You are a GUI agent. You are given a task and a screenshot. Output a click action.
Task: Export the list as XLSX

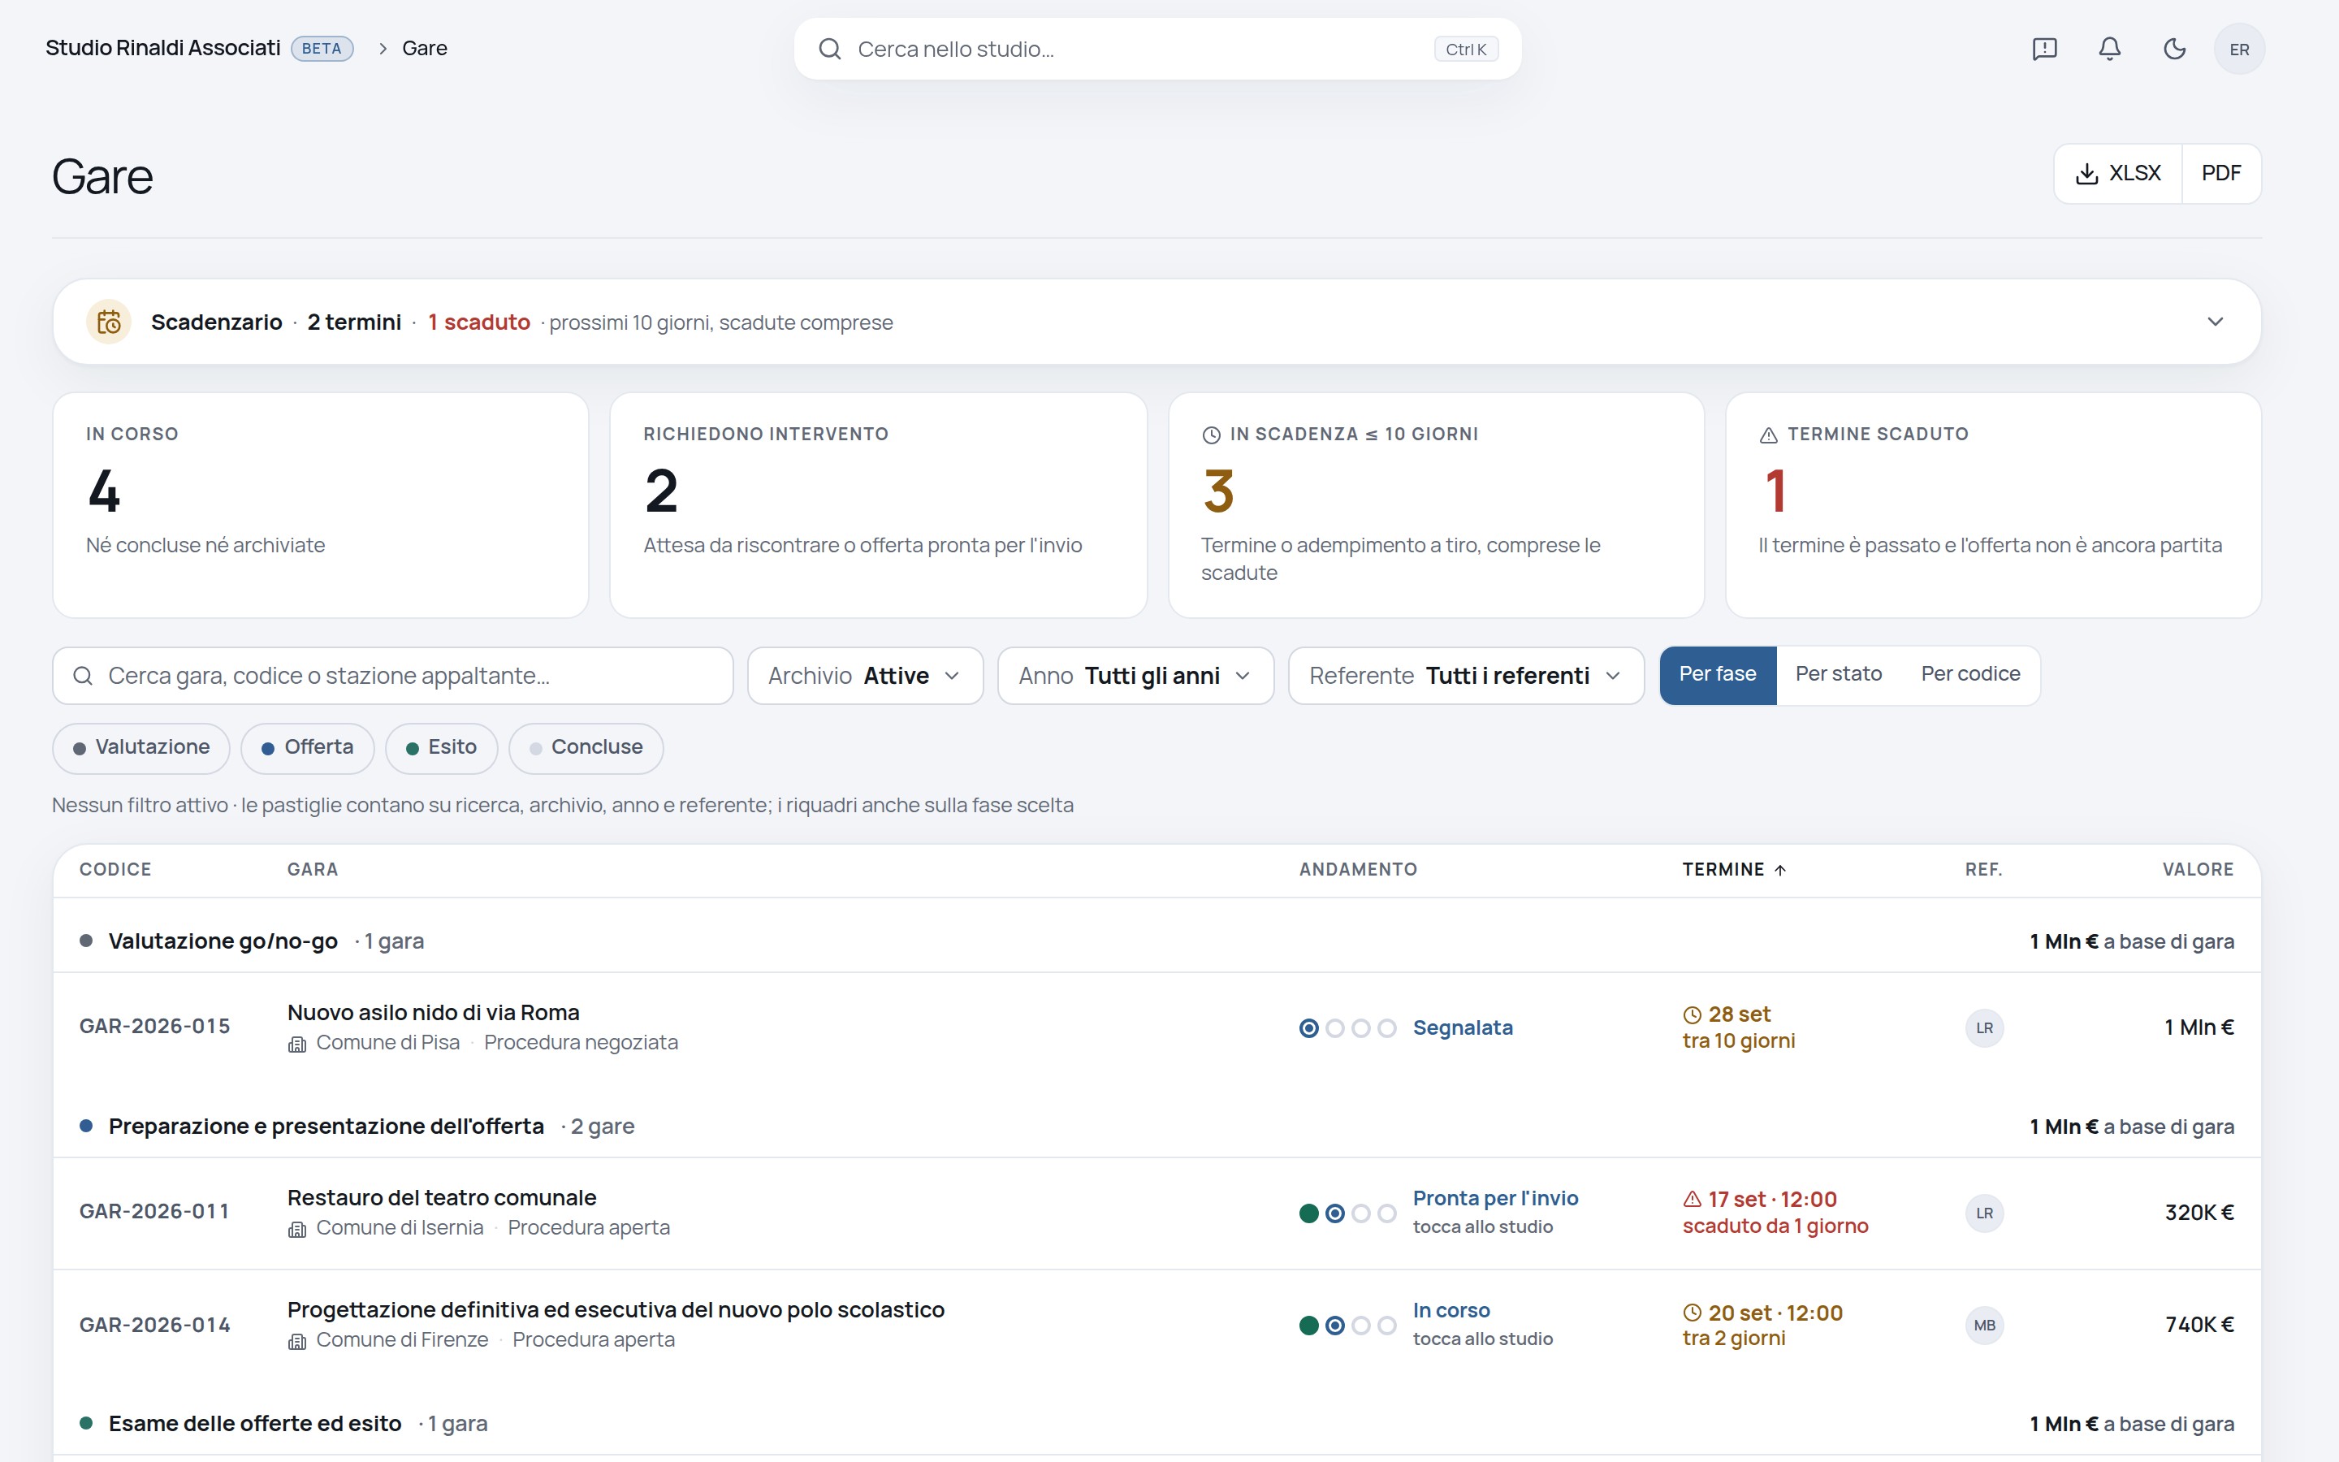[x=2117, y=174]
